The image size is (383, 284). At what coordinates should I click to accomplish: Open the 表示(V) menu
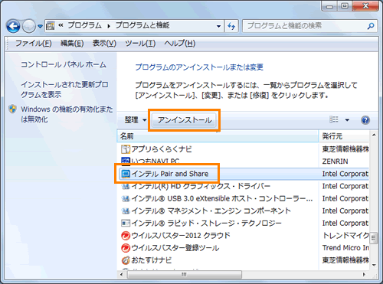pos(104,44)
